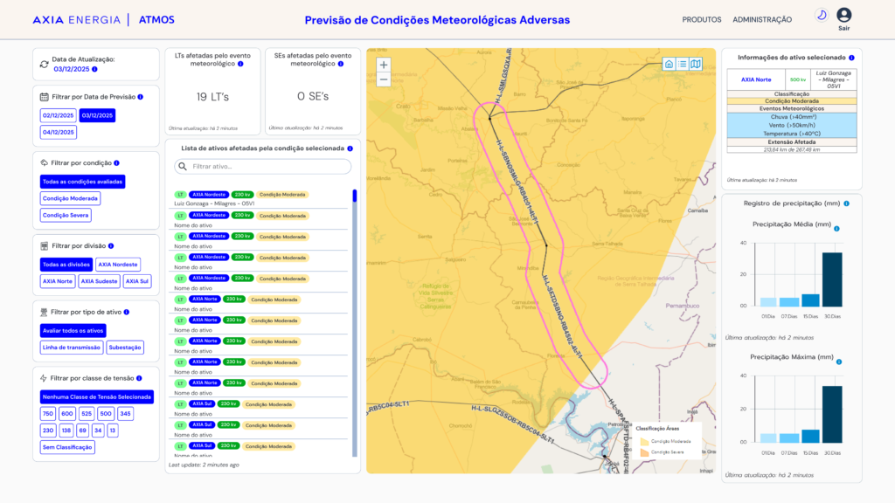
Task: Open the PRODUTOS menu
Action: (x=702, y=19)
